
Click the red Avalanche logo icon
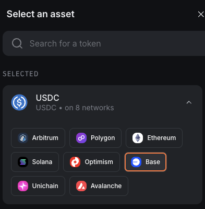[x=81, y=186]
